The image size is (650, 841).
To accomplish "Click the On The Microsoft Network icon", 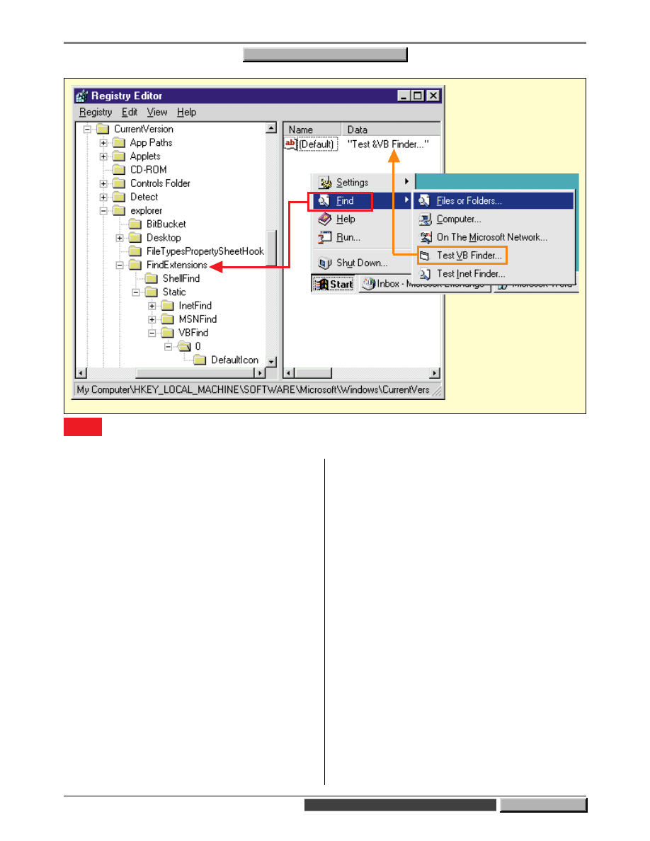I will click(426, 238).
